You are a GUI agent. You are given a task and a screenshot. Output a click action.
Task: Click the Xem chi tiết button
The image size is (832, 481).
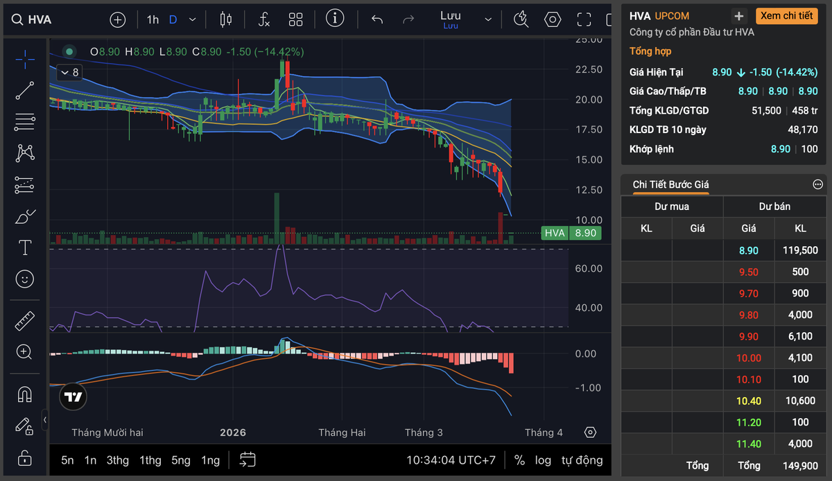click(x=786, y=16)
